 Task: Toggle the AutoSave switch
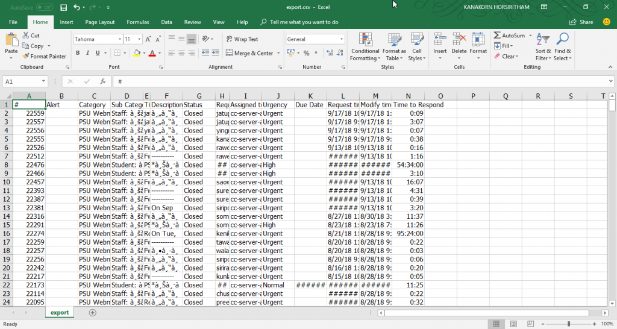[x=45, y=7]
